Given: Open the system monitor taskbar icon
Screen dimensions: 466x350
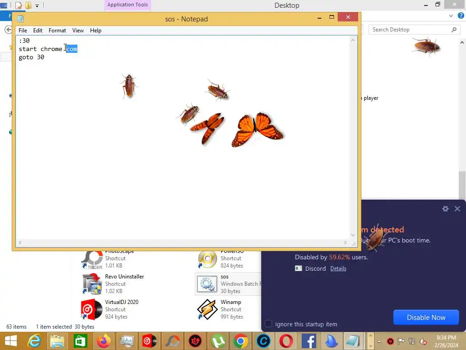Looking at the screenshot, I should [127, 341].
